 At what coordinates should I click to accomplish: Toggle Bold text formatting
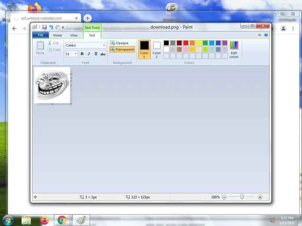coord(82,54)
